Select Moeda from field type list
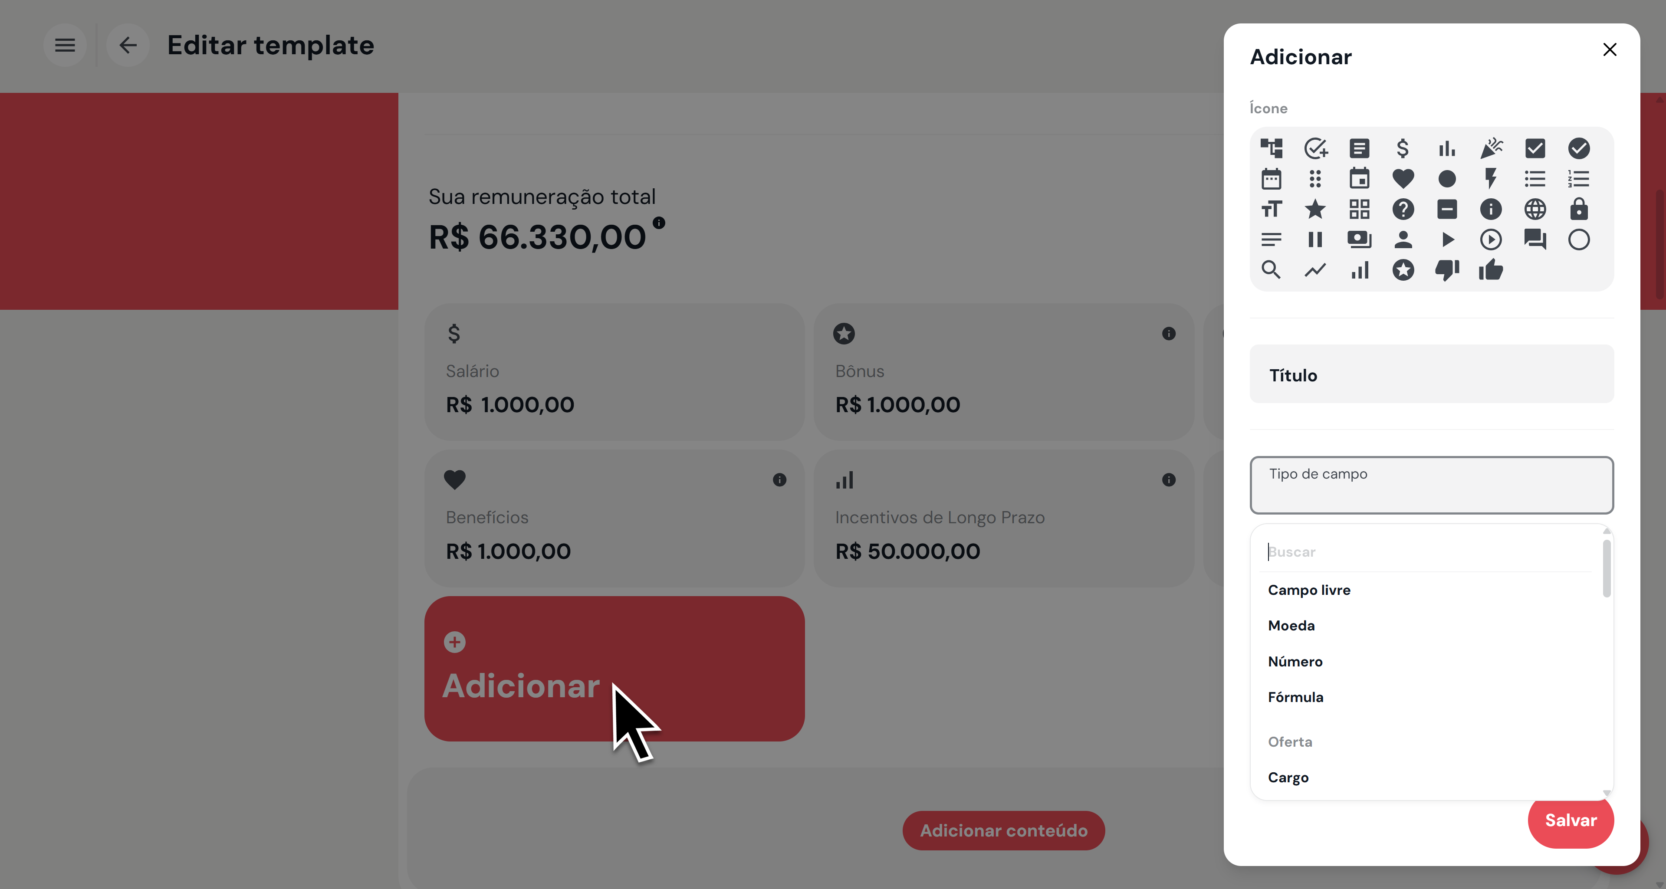1666x889 pixels. (x=1291, y=626)
